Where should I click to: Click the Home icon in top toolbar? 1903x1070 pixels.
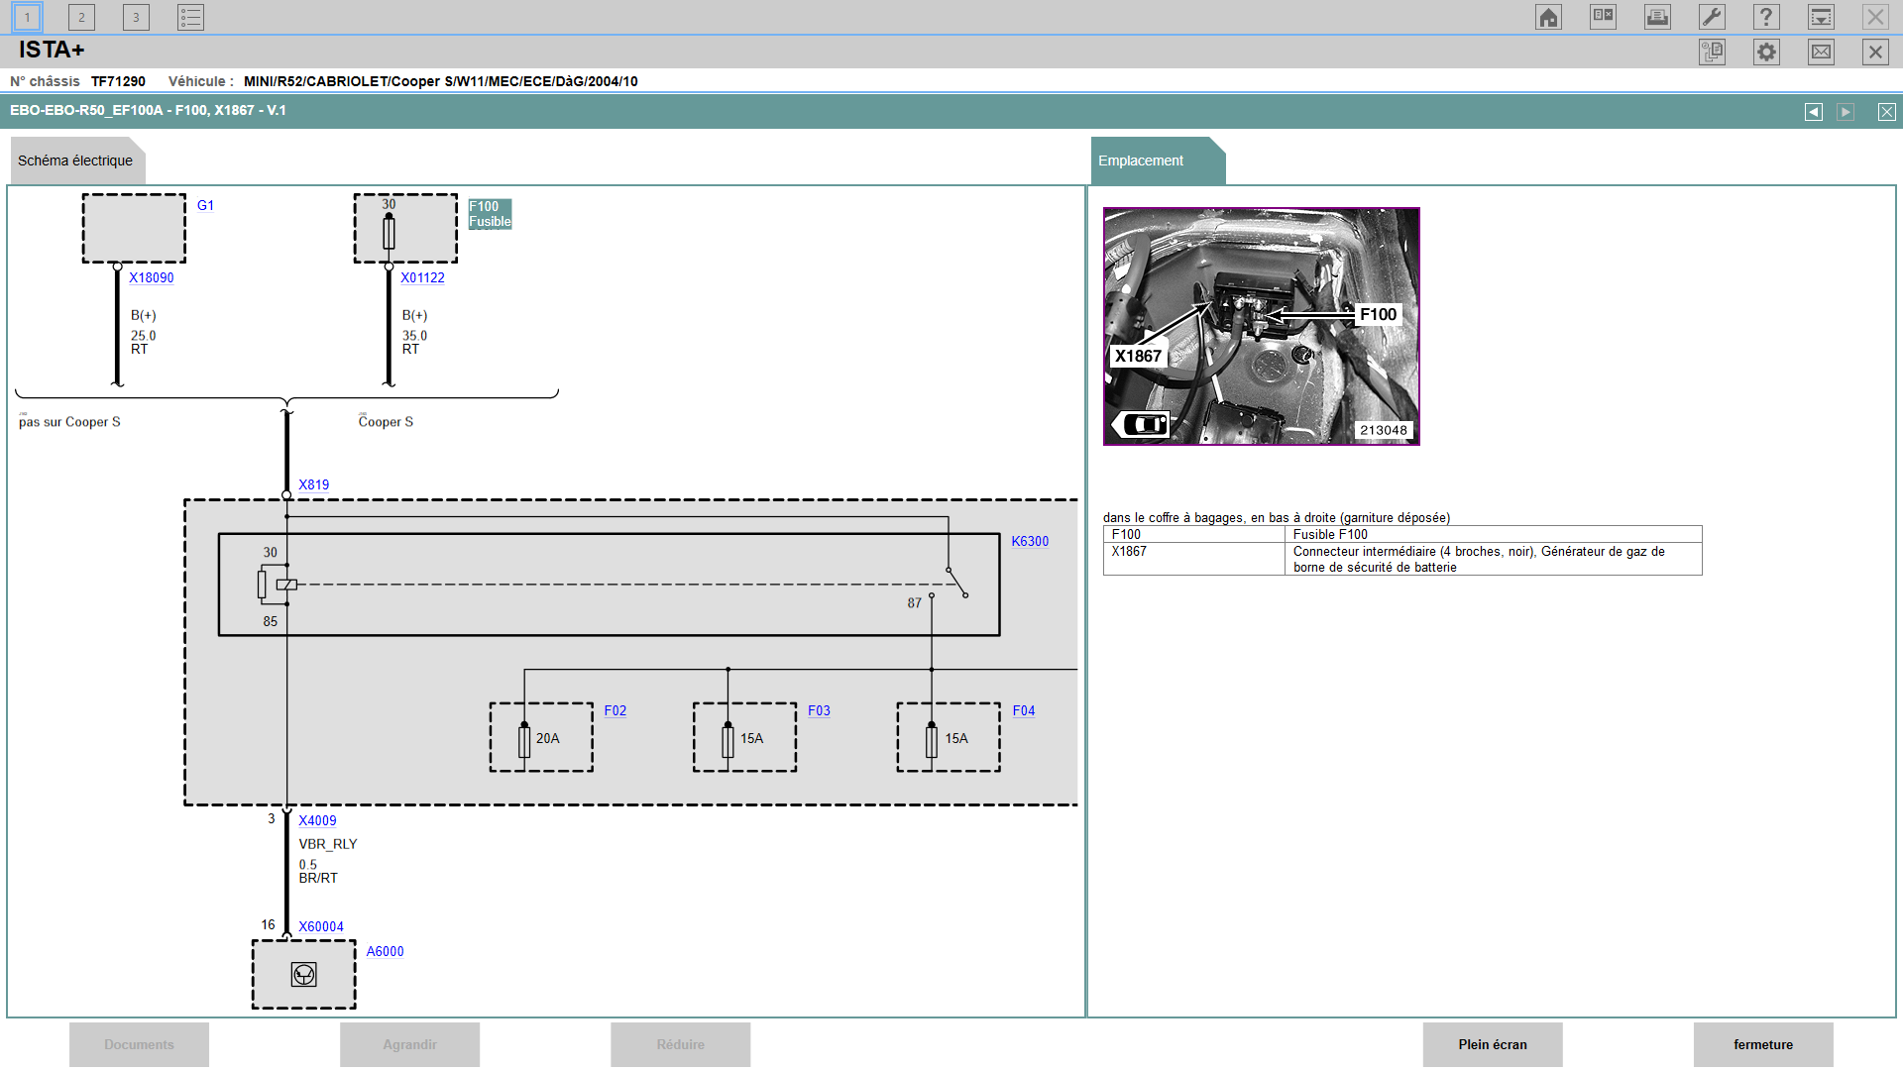1548,17
